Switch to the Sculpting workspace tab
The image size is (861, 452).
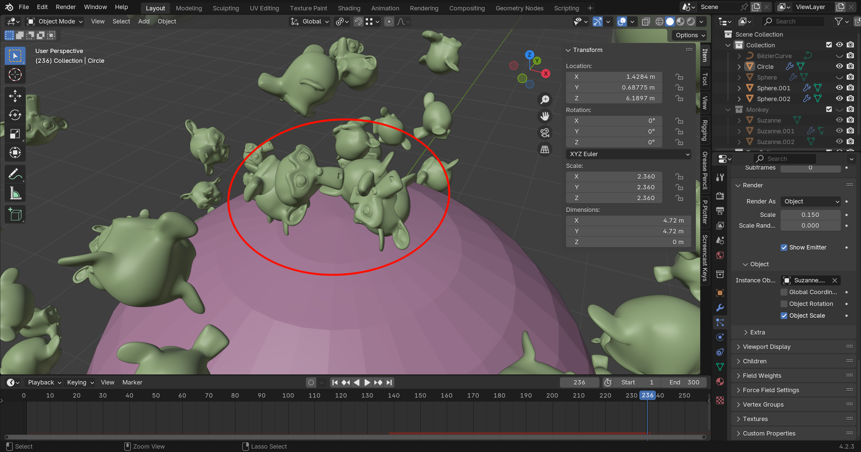click(226, 8)
